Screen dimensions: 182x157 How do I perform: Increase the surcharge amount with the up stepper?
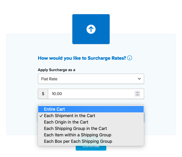click(137, 92)
